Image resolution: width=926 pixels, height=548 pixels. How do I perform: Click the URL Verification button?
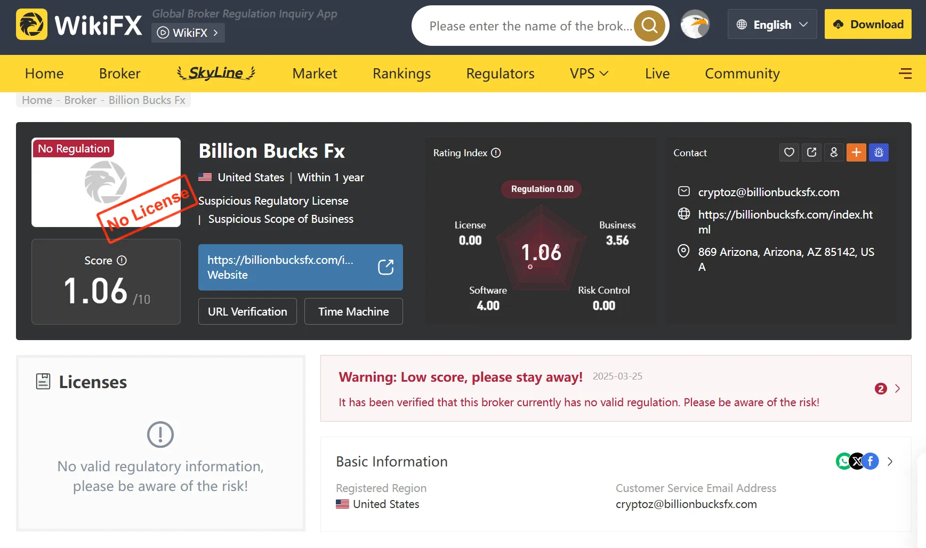point(247,311)
